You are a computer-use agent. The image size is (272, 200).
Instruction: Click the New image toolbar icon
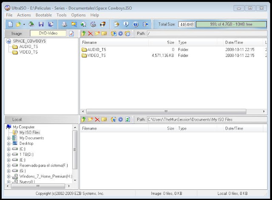click(10, 24)
